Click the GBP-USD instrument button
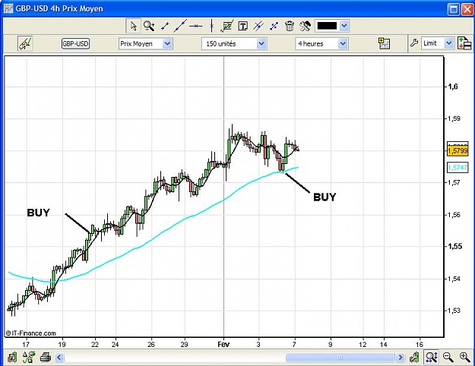This screenshot has height=366, width=475. [x=75, y=44]
